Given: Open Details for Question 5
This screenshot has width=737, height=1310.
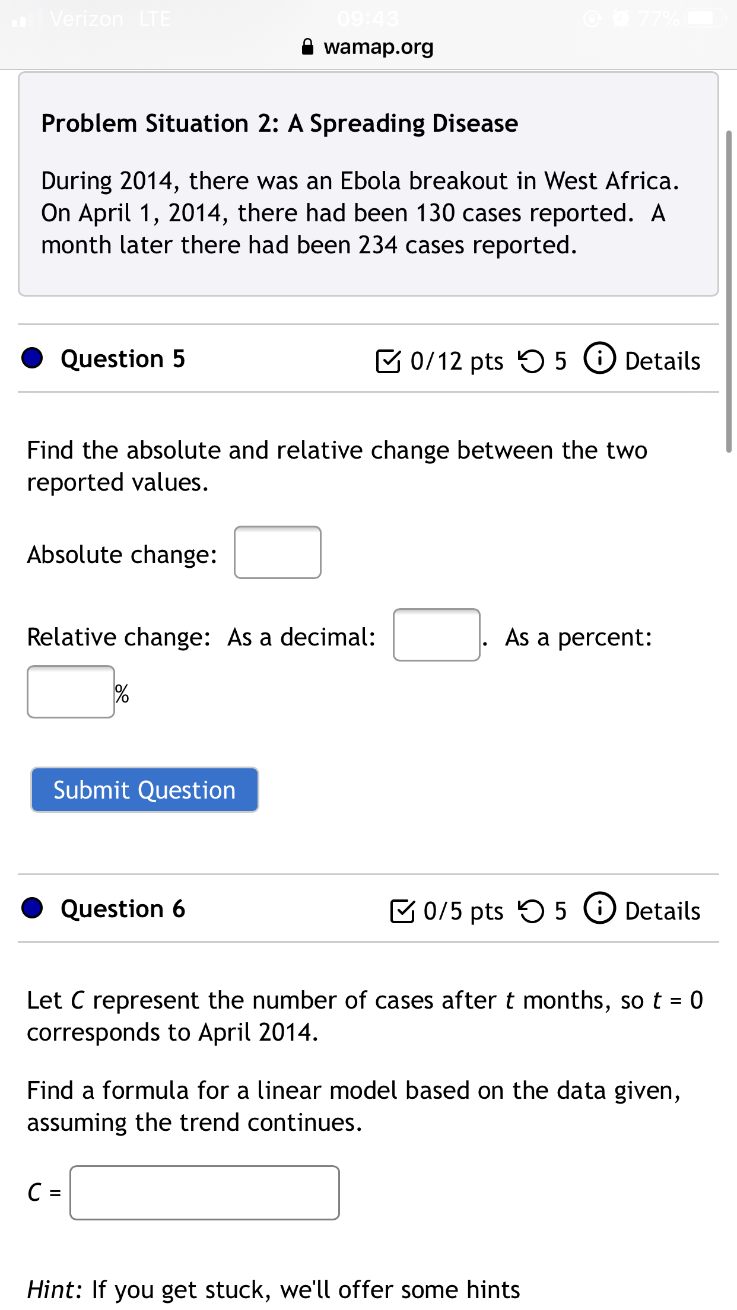Looking at the screenshot, I should (x=662, y=361).
